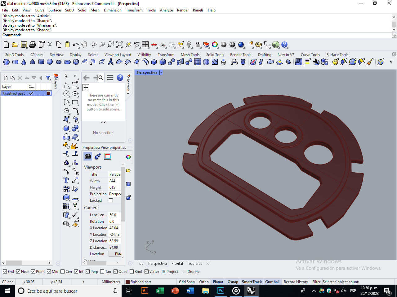This screenshot has width=397, height=297.
Task: Click the padlock Lock objects icon
Action: pos(197,45)
